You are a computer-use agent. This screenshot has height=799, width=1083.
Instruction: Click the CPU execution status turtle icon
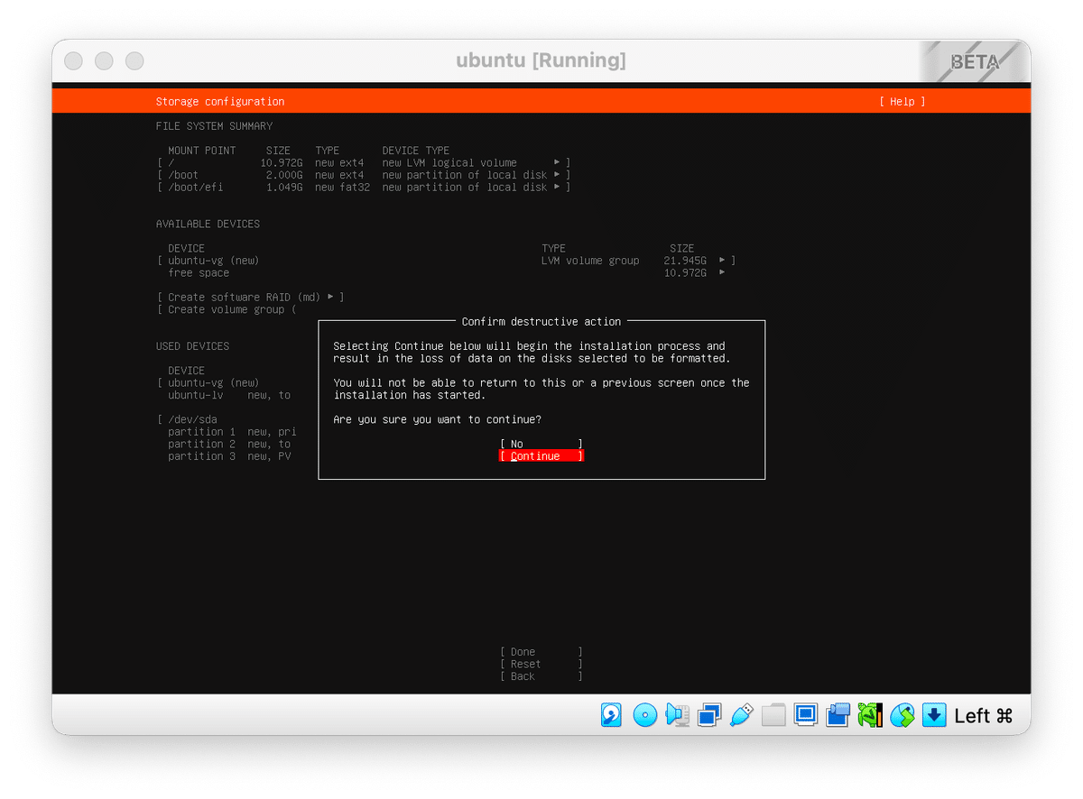870,715
